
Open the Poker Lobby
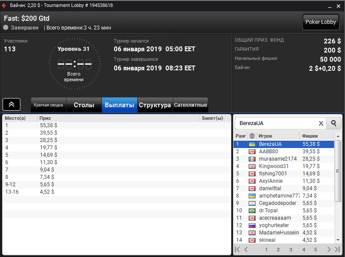(x=321, y=22)
